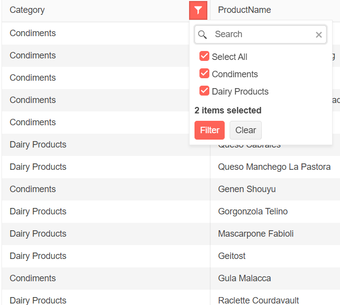The height and width of the screenshot is (305, 340).
Task: Click the first Condiments row cell
Action: coord(33,33)
